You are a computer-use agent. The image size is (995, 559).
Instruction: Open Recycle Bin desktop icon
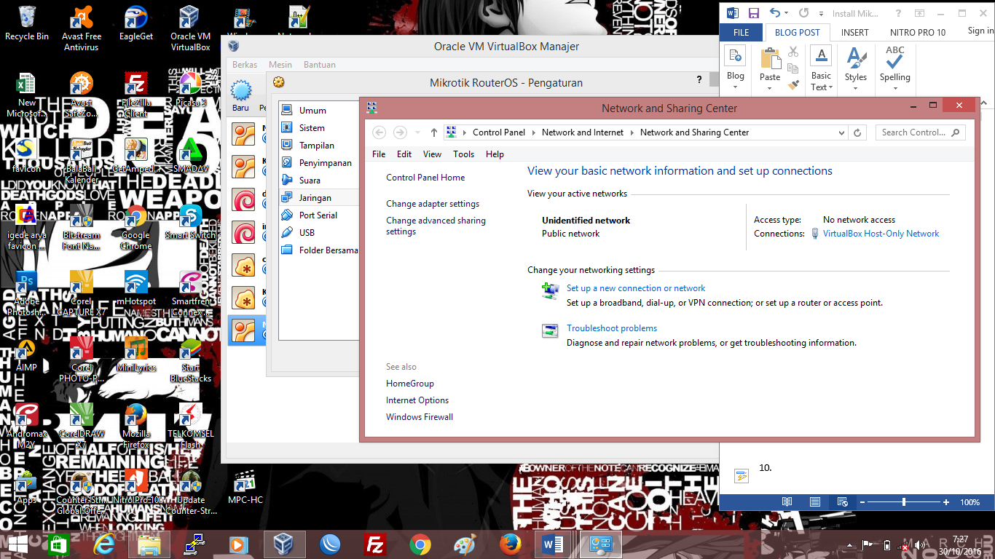(x=27, y=23)
